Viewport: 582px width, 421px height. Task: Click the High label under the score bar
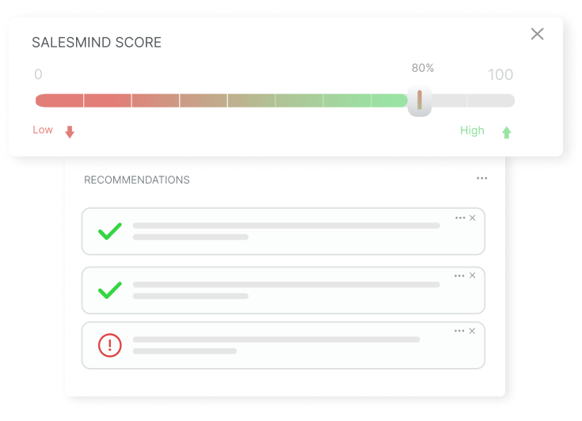click(472, 131)
